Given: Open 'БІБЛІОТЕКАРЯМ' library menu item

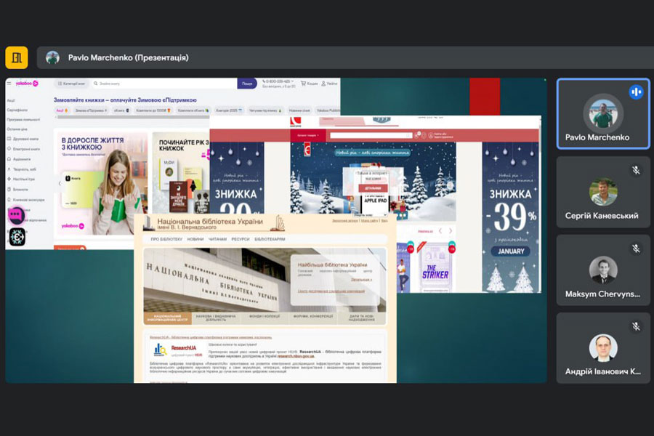Looking at the screenshot, I should (x=270, y=239).
